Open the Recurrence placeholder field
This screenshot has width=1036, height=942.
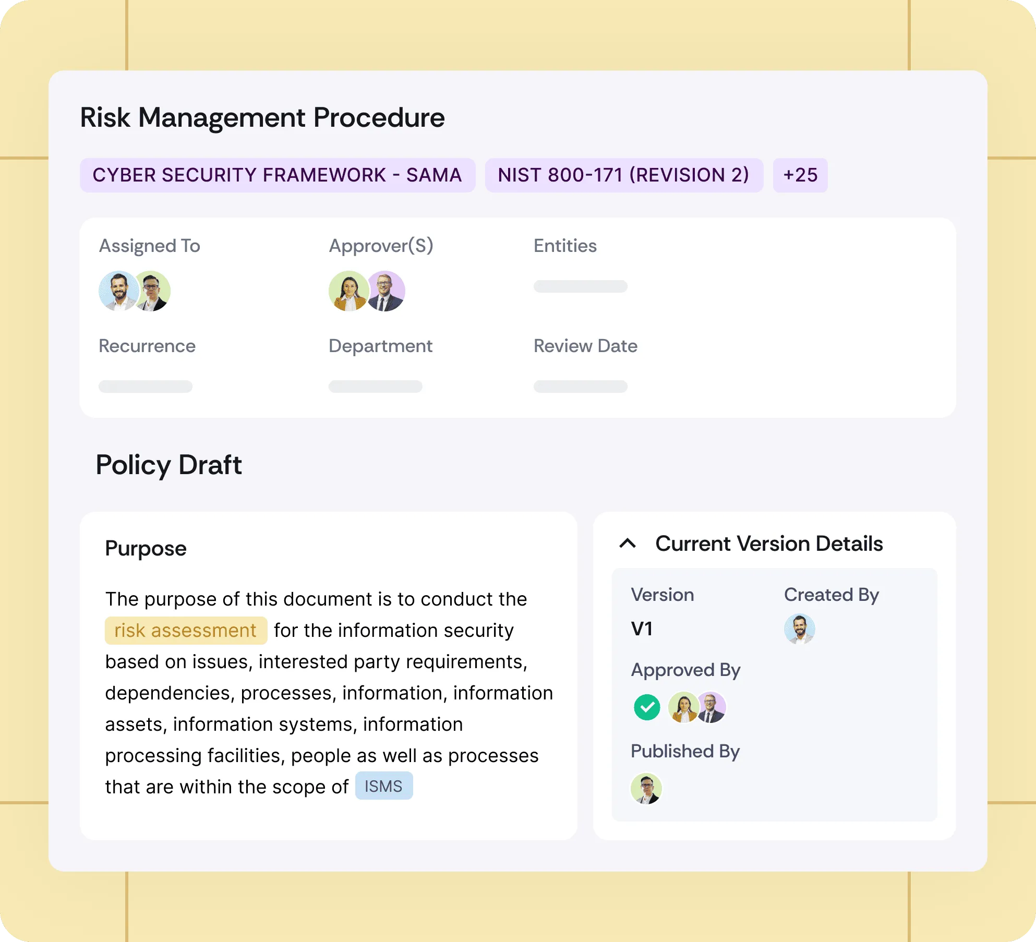pos(146,387)
